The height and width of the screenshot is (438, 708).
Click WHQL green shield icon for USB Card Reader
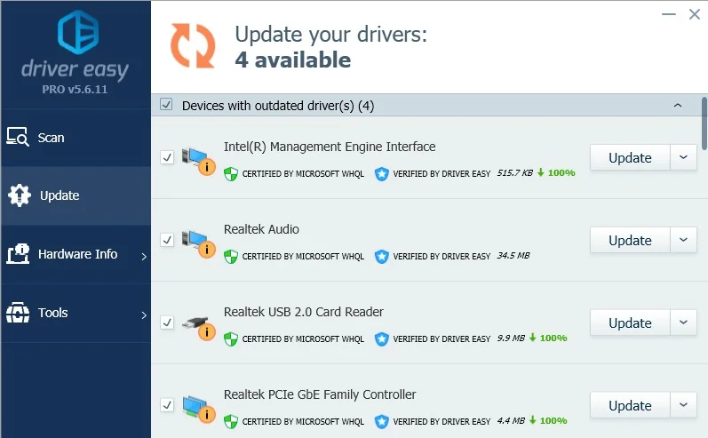pyautogui.click(x=231, y=338)
